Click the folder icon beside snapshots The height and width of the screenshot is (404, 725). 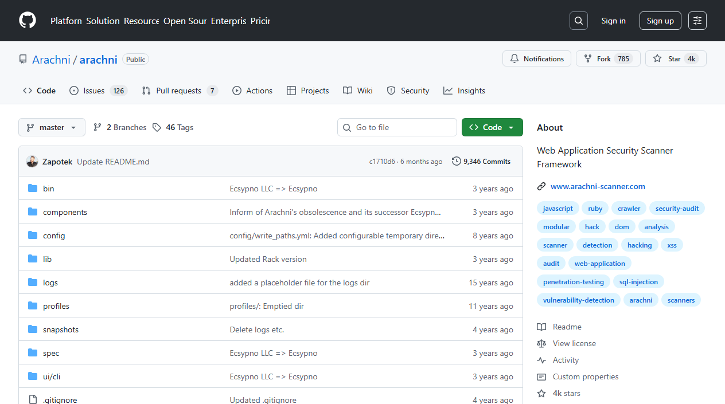(x=33, y=330)
